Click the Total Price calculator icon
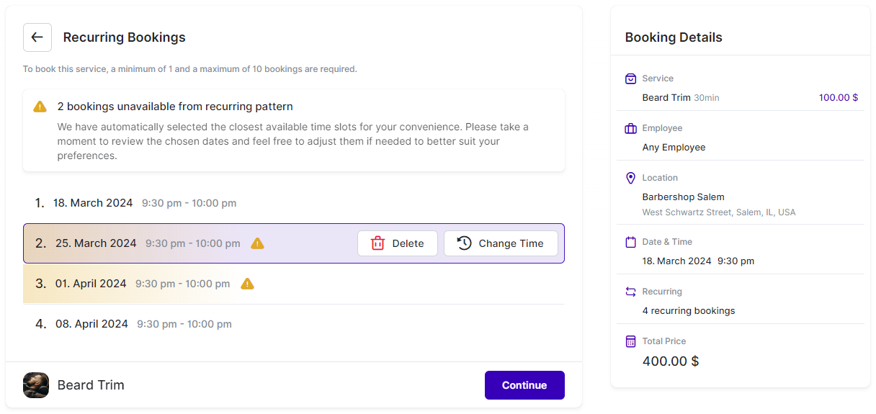 tap(630, 341)
